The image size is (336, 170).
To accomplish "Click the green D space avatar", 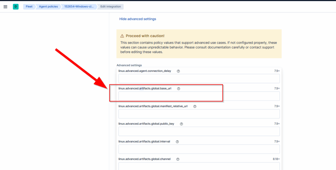I will pyautogui.click(x=15, y=7).
